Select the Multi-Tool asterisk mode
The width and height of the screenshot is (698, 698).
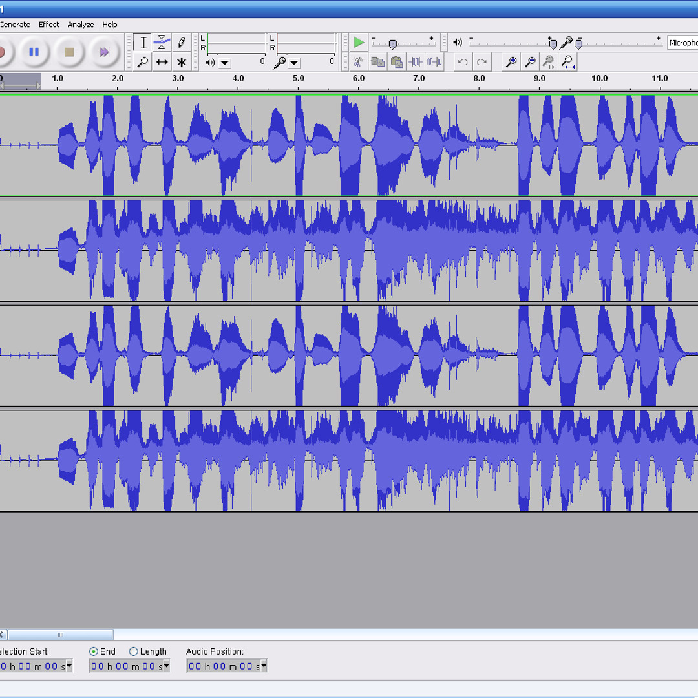click(181, 62)
